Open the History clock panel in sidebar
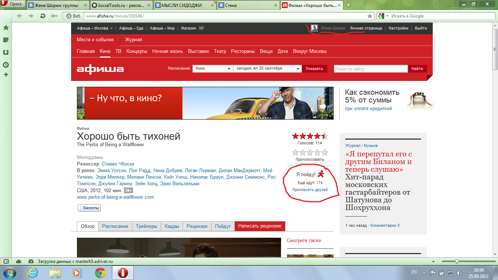498x280 pixels. [6, 65]
